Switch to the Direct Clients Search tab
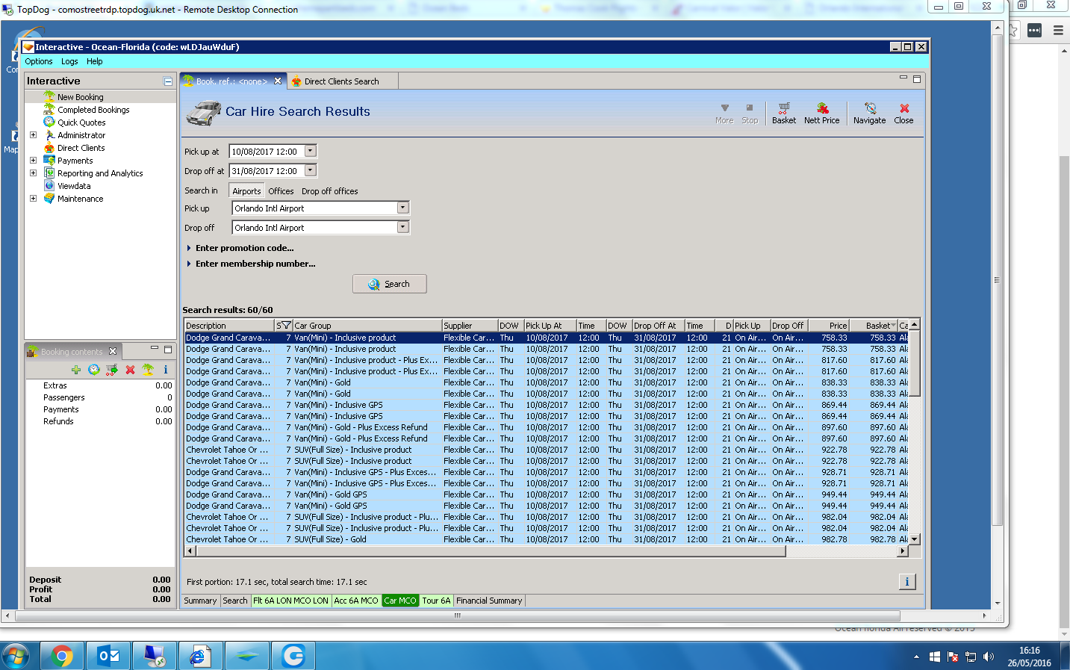The height and width of the screenshot is (670, 1070). (341, 81)
